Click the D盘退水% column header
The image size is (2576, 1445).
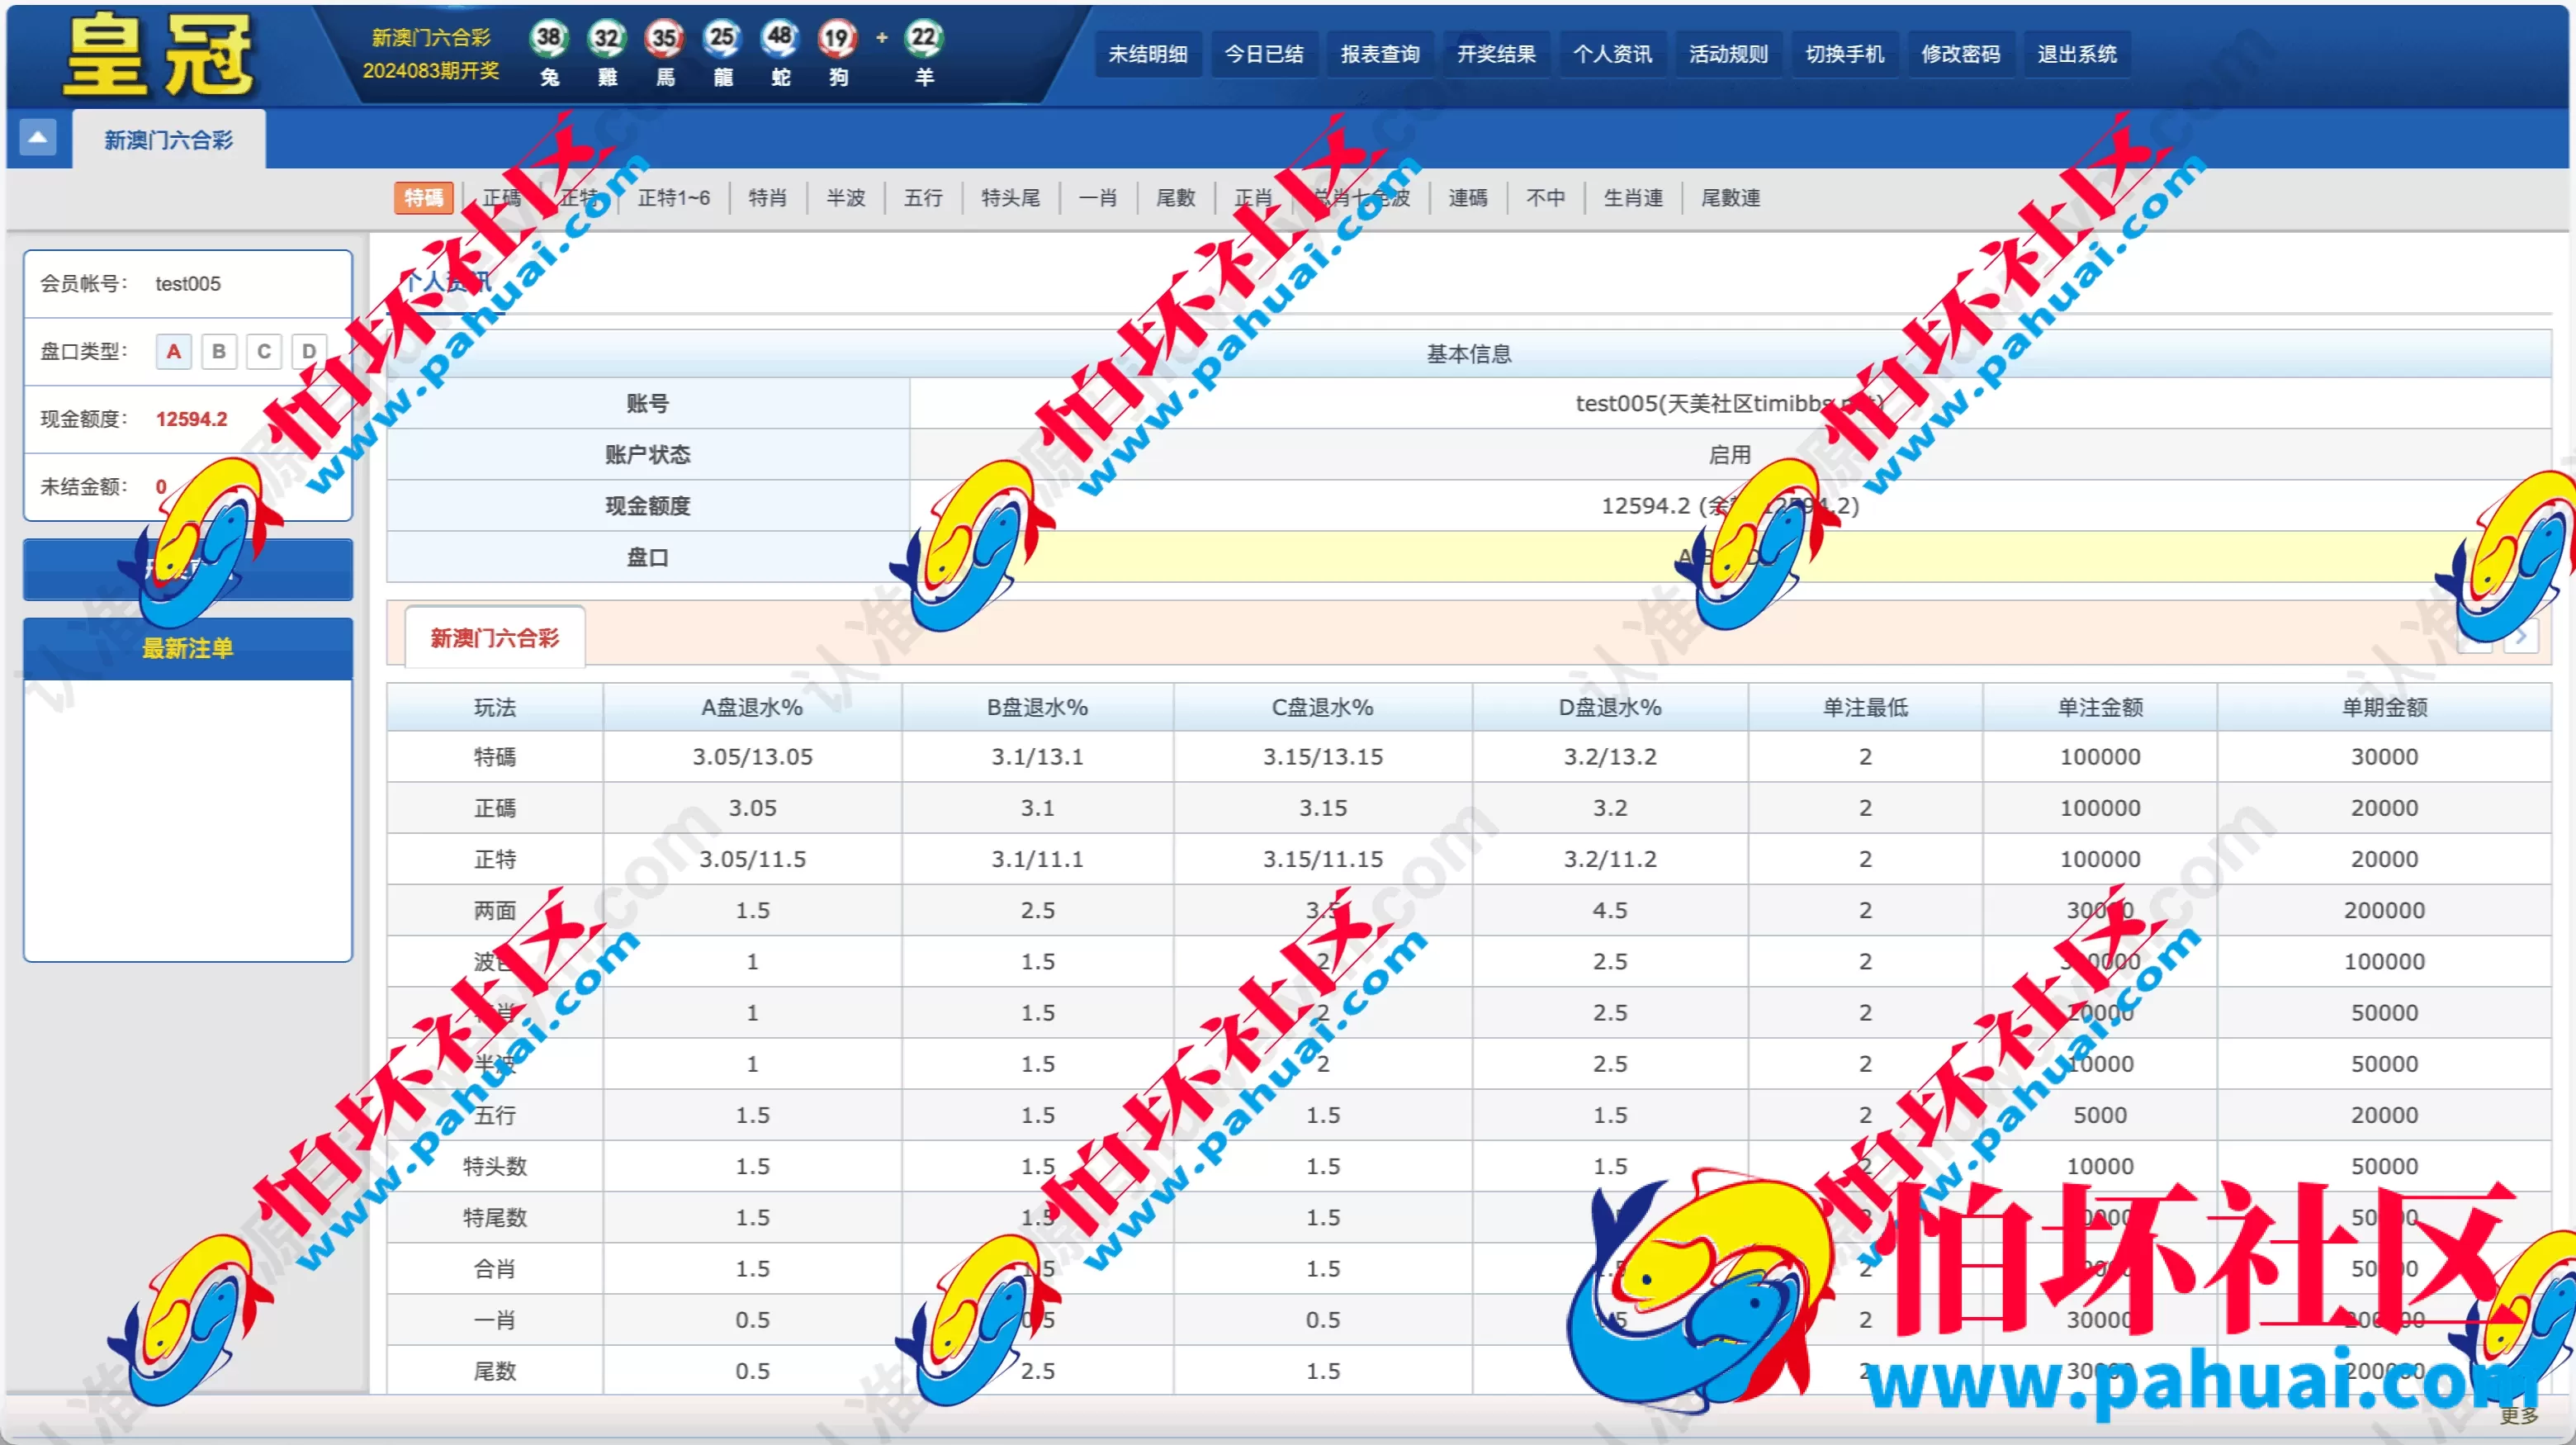pyautogui.click(x=1610, y=707)
